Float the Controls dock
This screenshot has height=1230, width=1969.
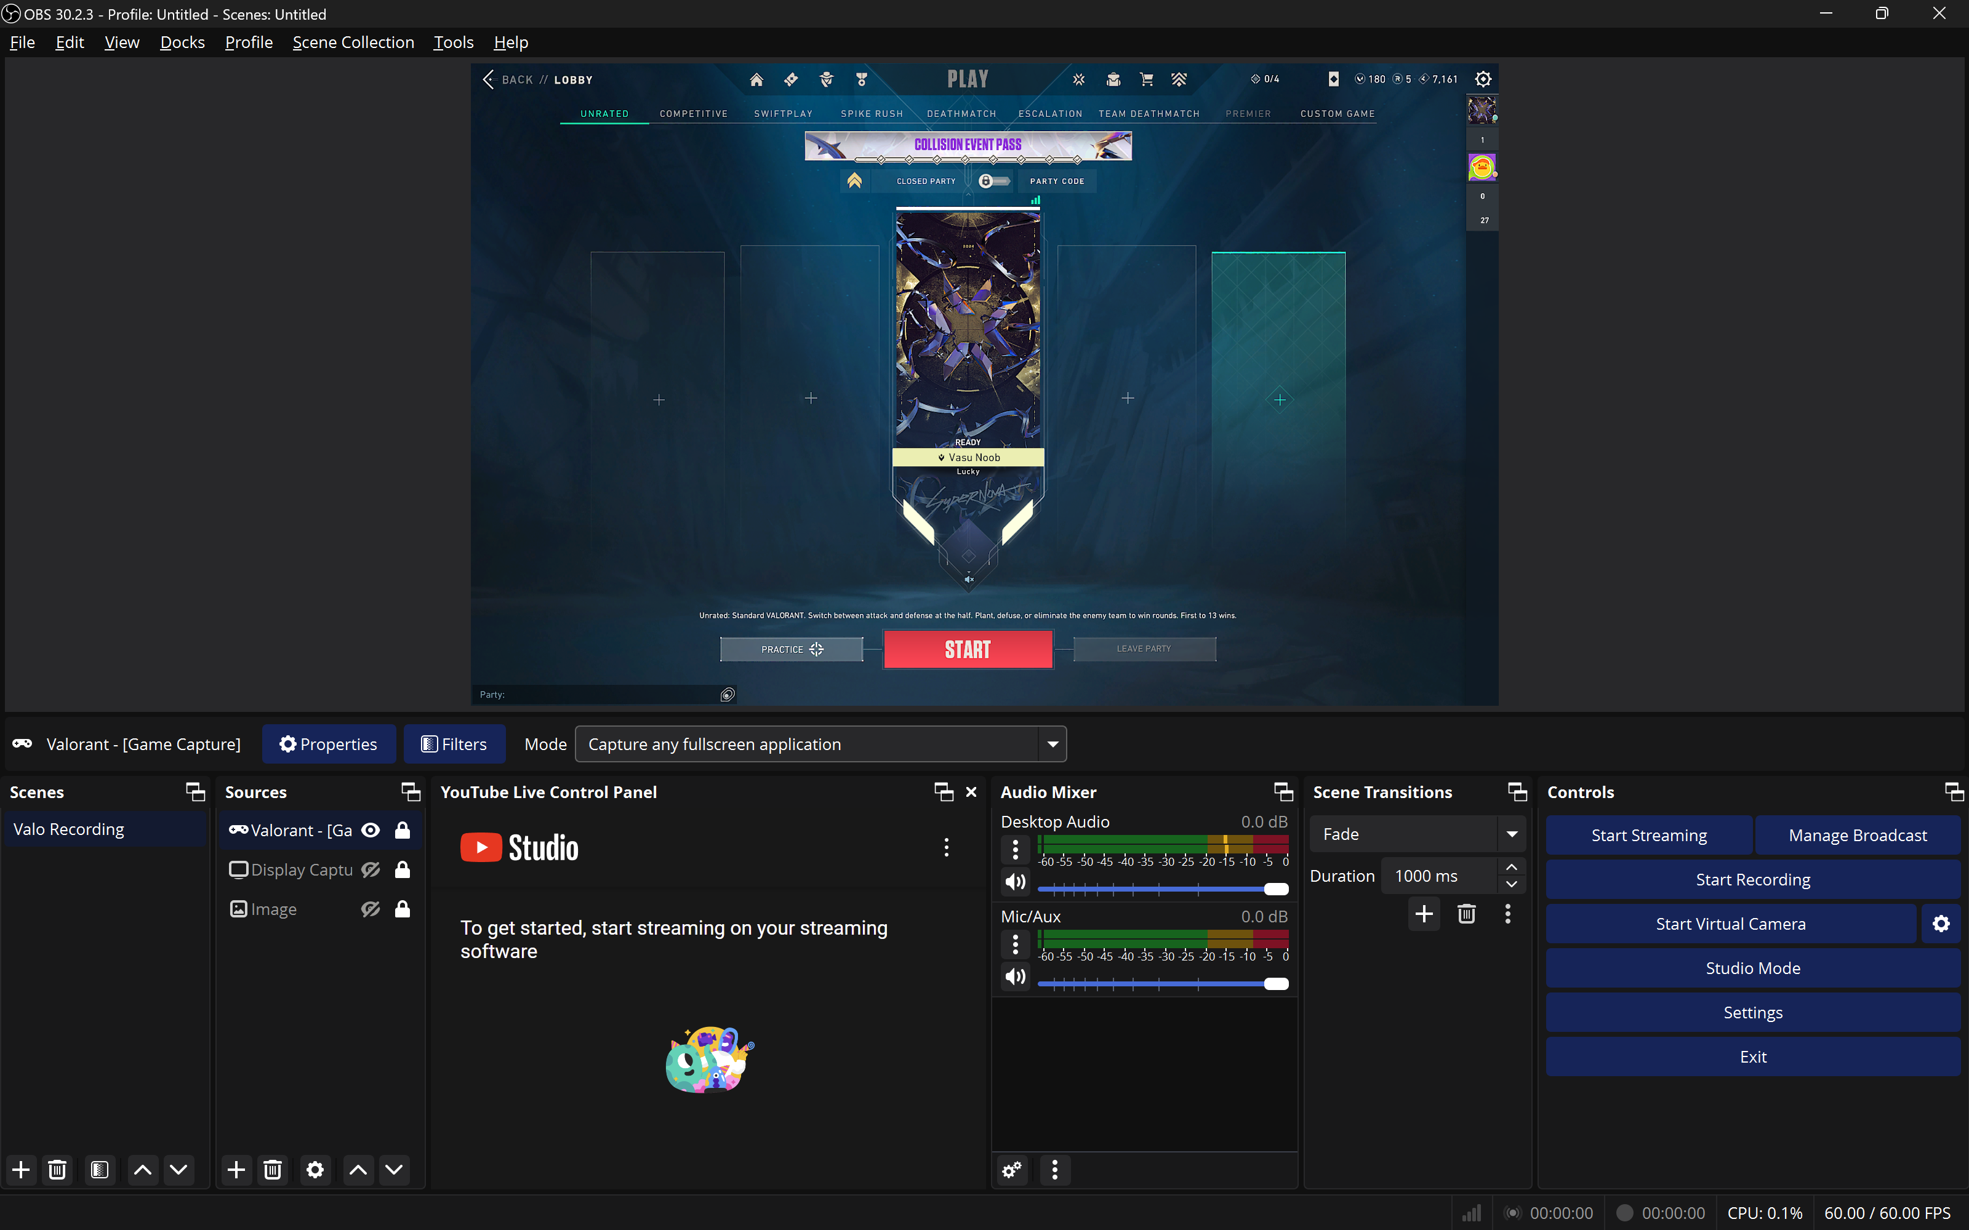point(1954,791)
